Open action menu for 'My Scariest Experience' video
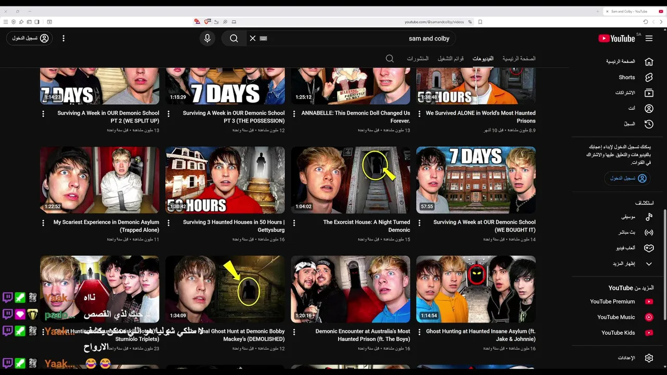Viewport: 667px width, 375px height. tap(43, 223)
